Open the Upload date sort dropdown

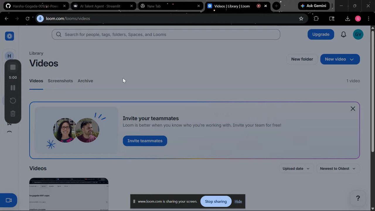296,169
